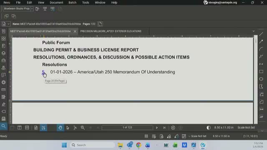Select the Rectangle markup tool
The height and width of the screenshot is (150, 267).
pyautogui.click(x=261, y=72)
